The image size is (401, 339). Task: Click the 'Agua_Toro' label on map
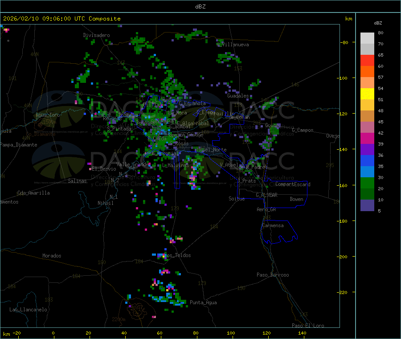point(48,115)
